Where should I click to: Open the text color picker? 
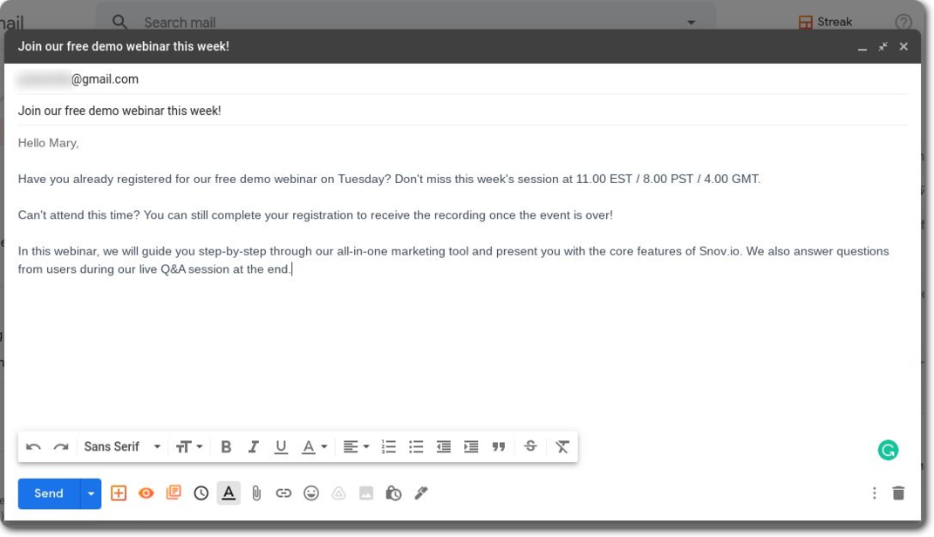[314, 447]
